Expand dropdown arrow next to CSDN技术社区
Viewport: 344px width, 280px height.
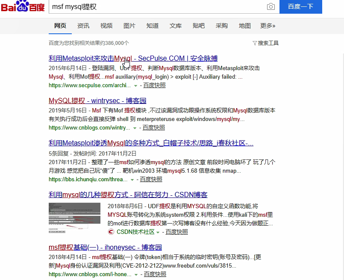click(158, 233)
